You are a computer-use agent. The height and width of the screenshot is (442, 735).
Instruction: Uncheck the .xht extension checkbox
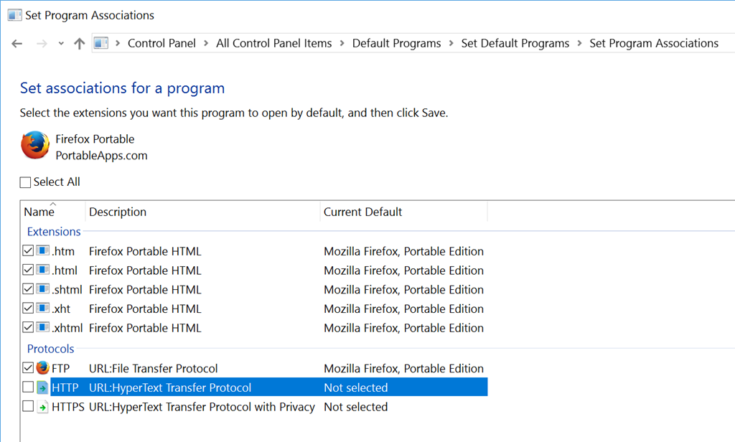28,309
